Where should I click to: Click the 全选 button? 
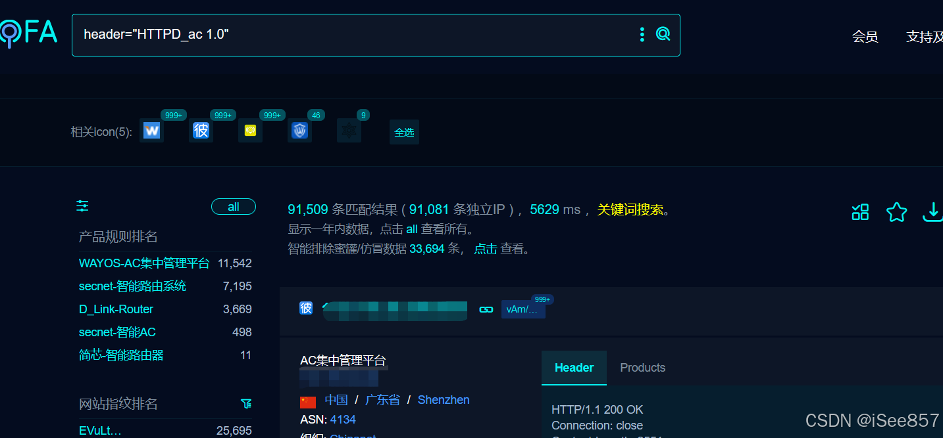pyautogui.click(x=404, y=132)
